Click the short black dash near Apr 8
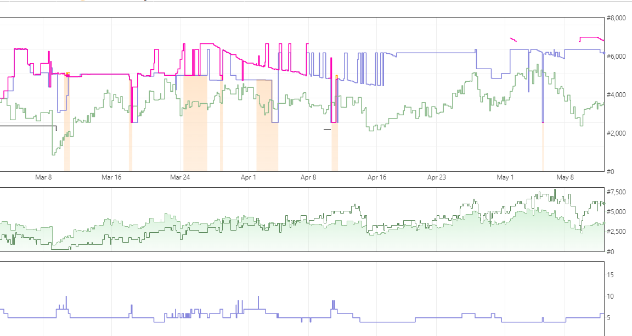 [x=328, y=130]
